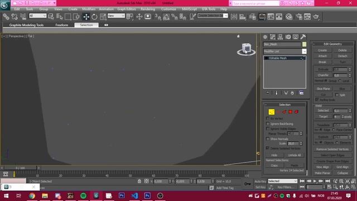Click the time slider 0/100
Screen dimensions: 357x201
coord(20,168)
